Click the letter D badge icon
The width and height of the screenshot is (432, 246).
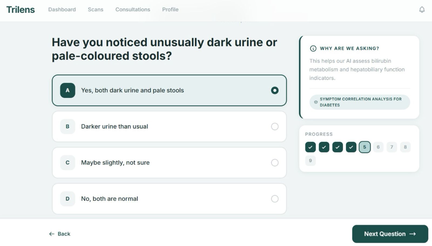click(67, 199)
